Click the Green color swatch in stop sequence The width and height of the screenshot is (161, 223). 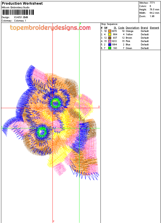click(110, 48)
